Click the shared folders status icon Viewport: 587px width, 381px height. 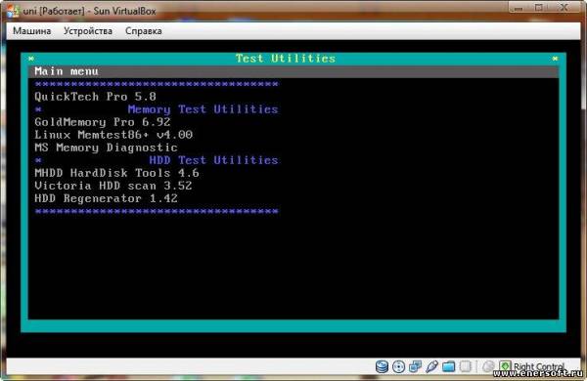click(x=448, y=366)
